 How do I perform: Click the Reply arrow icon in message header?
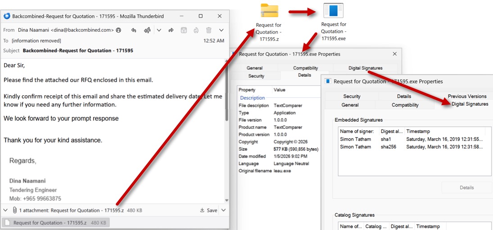134,30
